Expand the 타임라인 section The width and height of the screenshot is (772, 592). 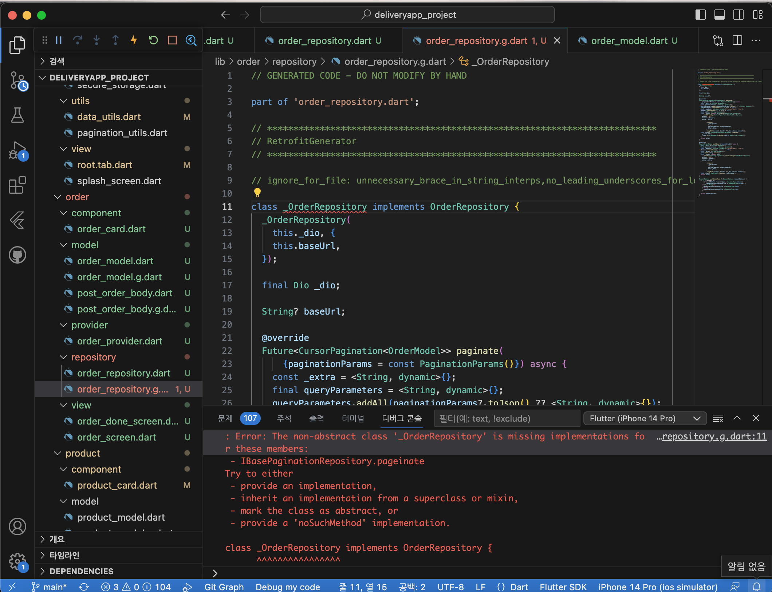[119, 555]
